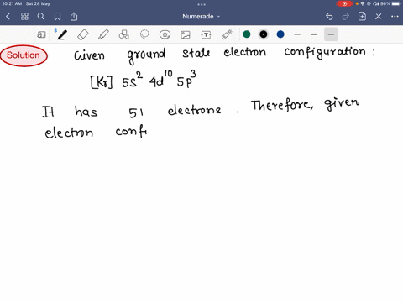Choose the blue pen color
The image size is (403, 302).
[280, 34]
